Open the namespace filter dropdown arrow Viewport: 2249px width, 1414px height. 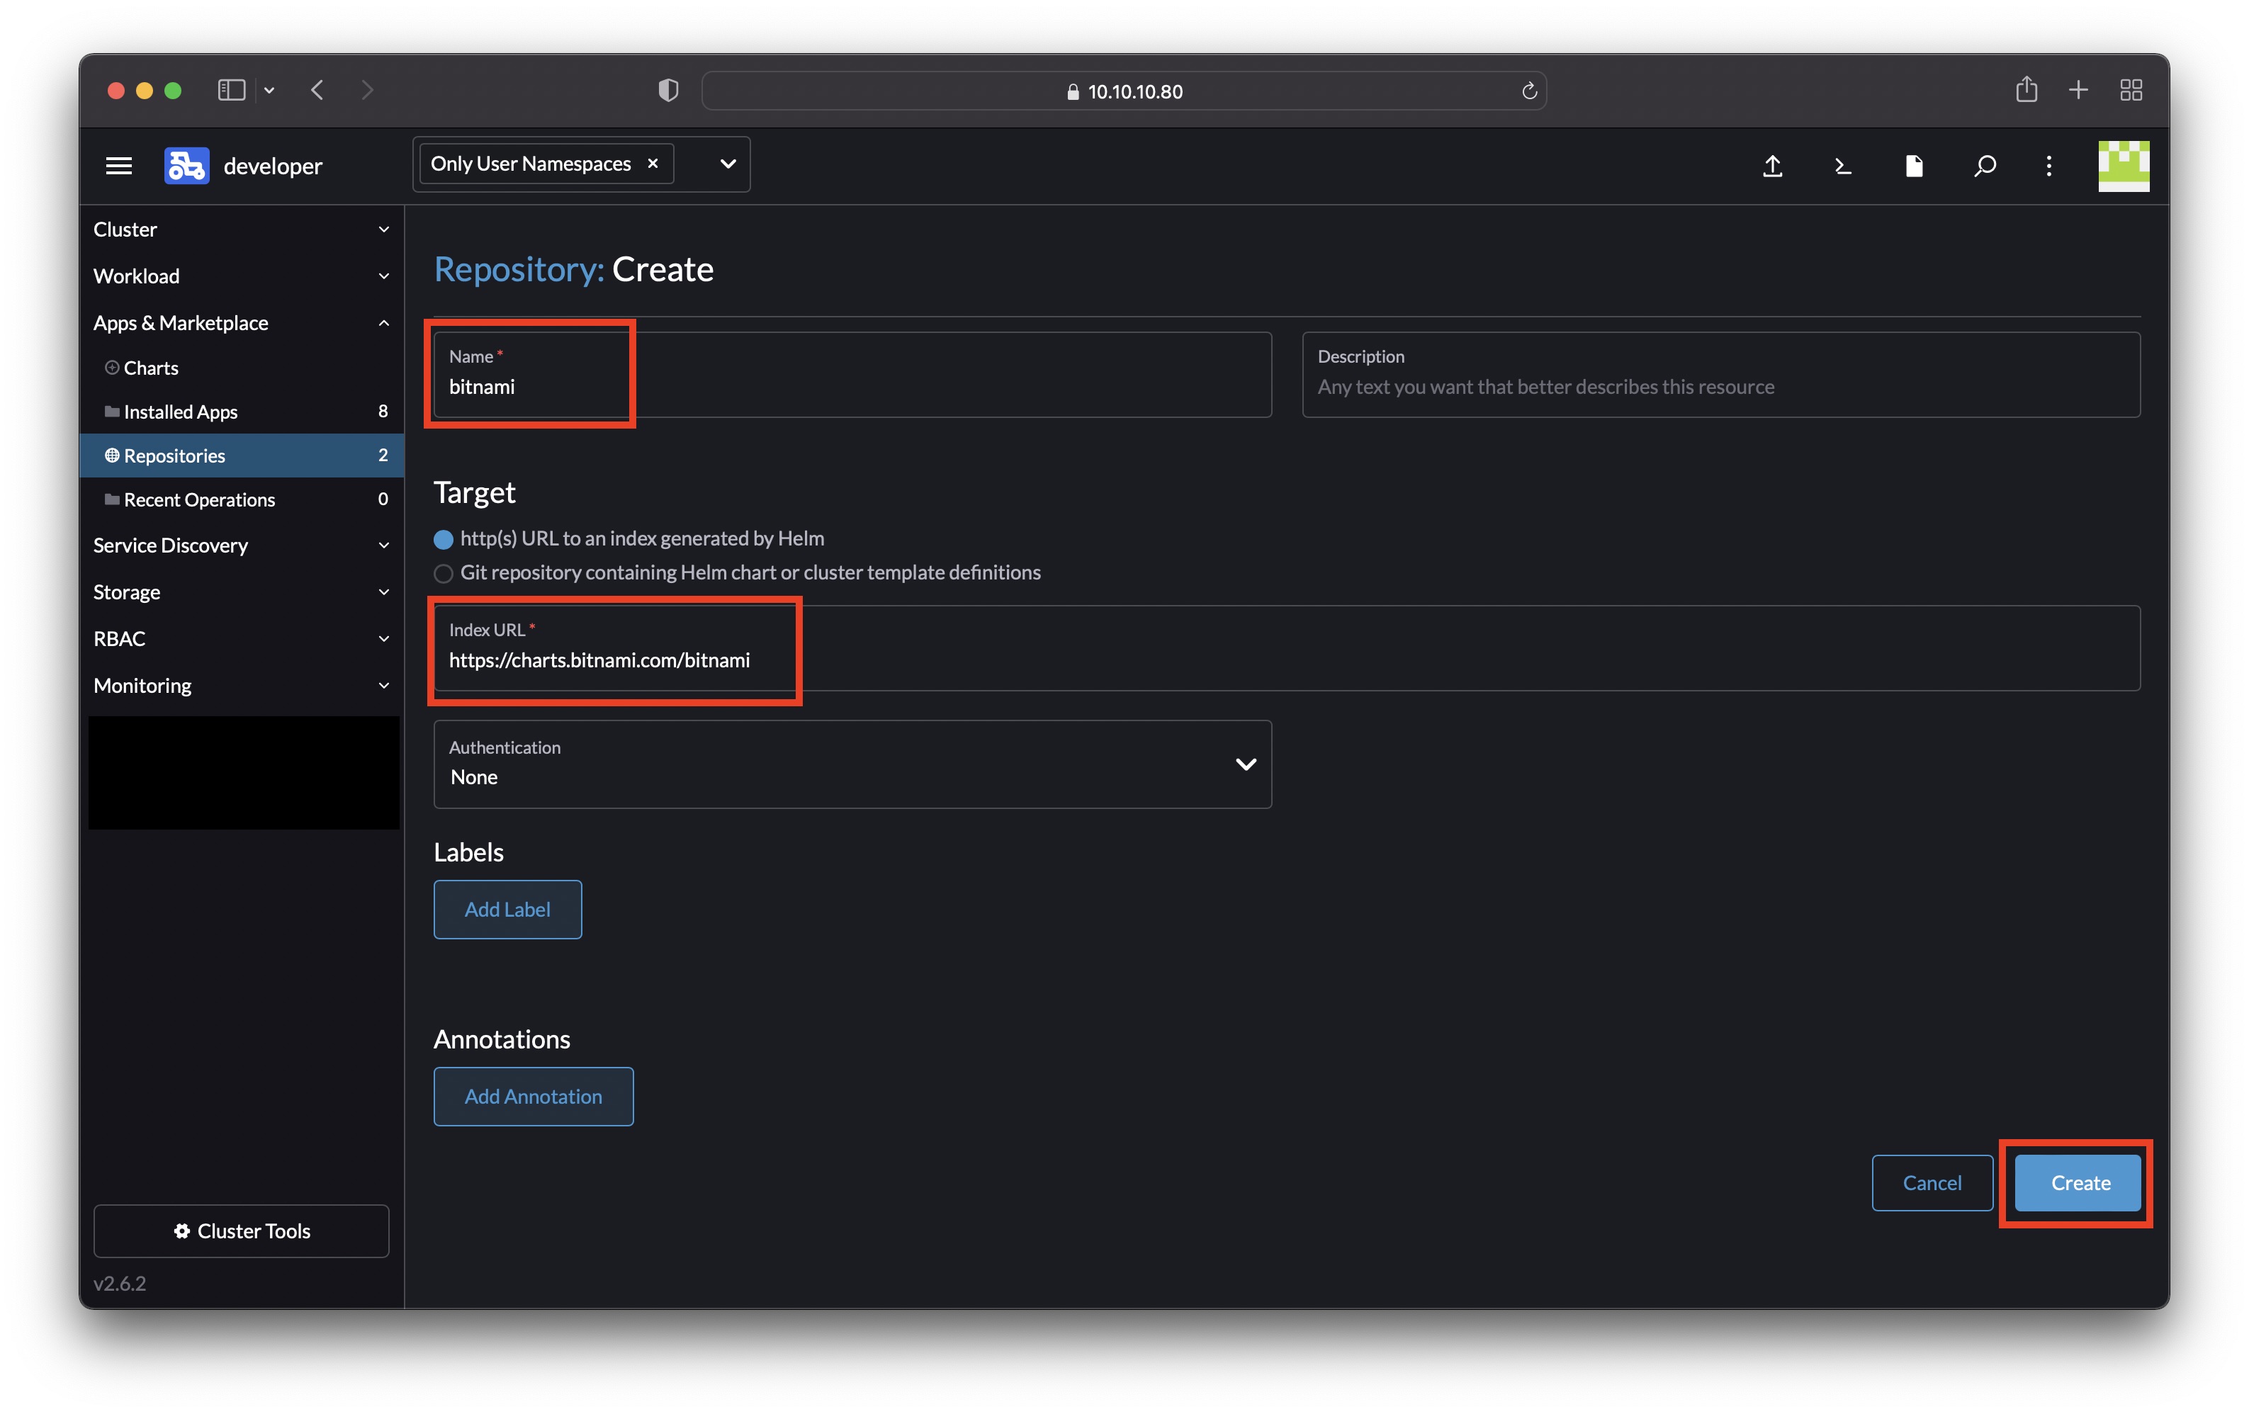(x=728, y=164)
